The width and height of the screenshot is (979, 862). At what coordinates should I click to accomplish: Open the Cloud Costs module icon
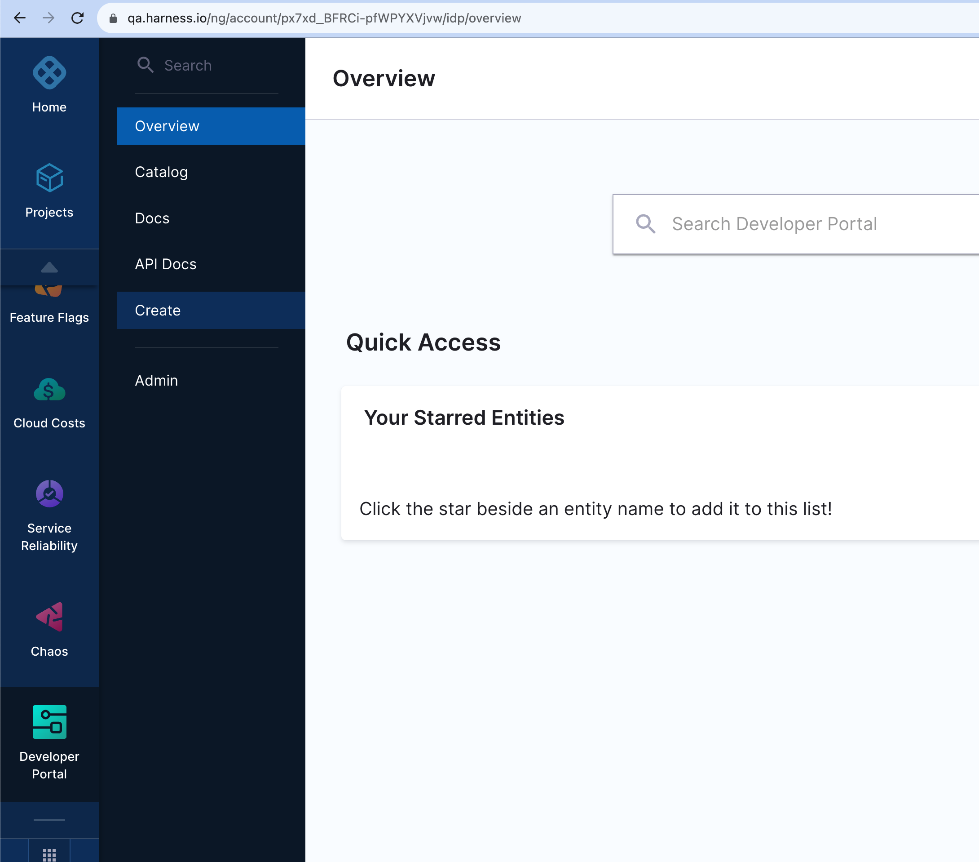pyautogui.click(x=49, y=389)
